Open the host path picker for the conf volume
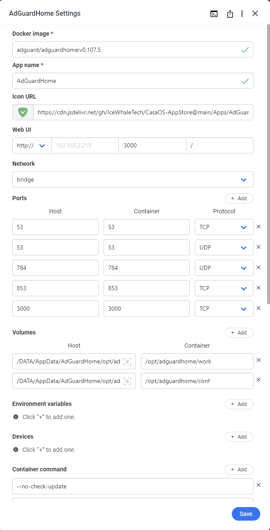The width and height of the screenshot is (270, 530). (127, 381)
